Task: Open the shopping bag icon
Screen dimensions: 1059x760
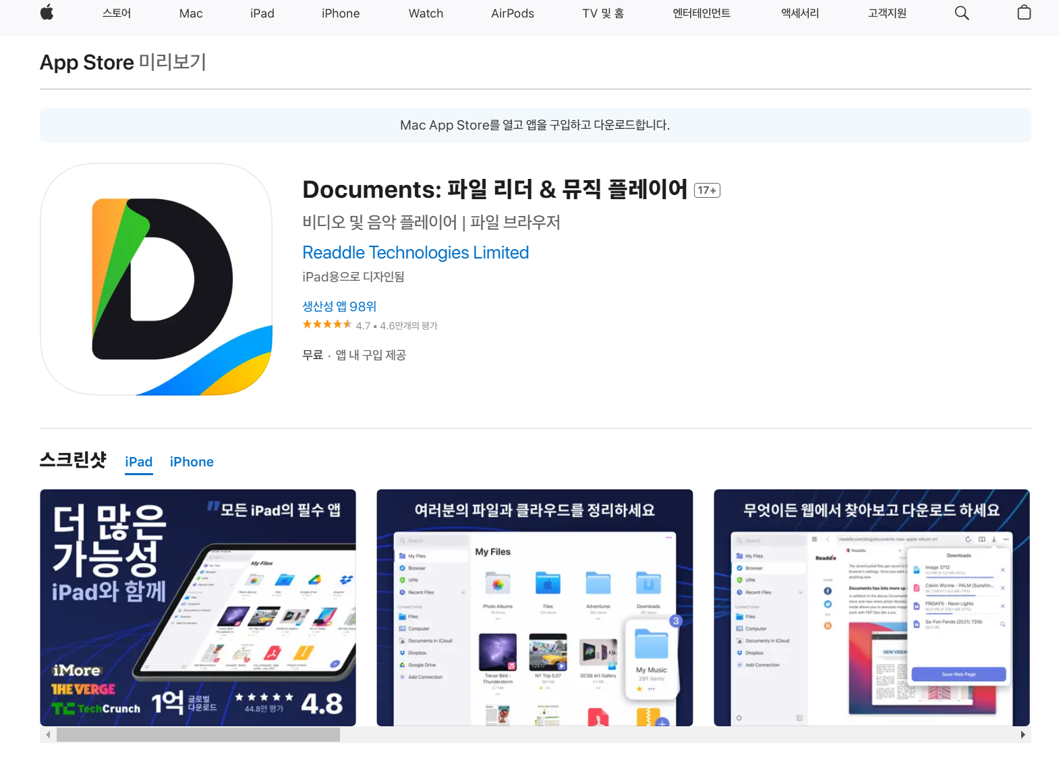Action: point(1024,13)
